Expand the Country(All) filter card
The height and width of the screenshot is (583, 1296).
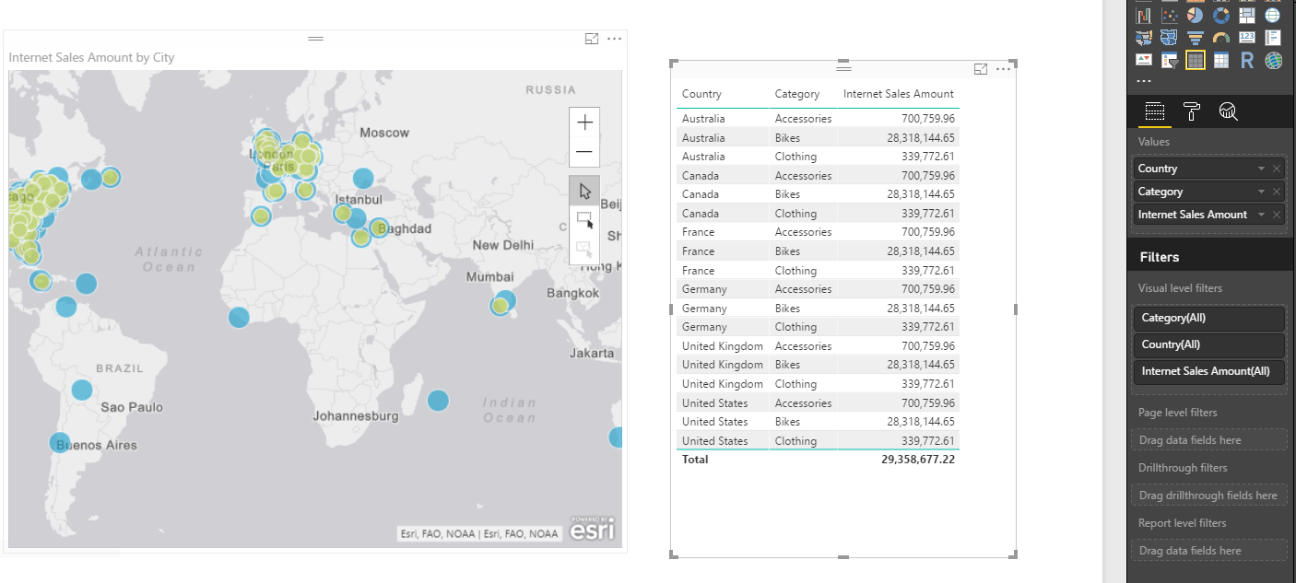(1208, 344)
